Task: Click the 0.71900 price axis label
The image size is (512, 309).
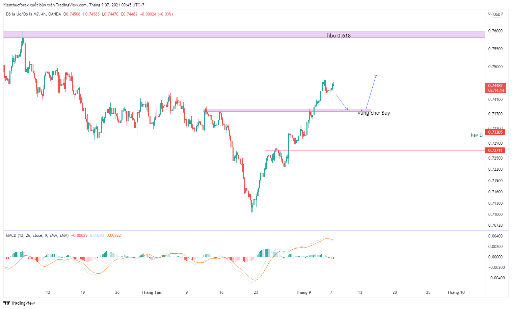Action: 495,181
